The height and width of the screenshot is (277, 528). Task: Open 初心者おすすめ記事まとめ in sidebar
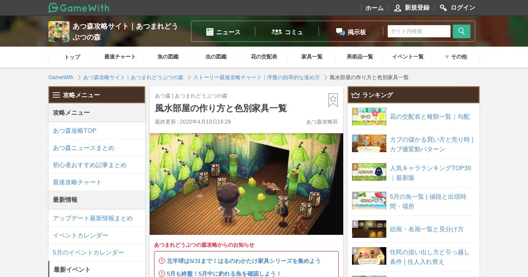click(97, 165)
